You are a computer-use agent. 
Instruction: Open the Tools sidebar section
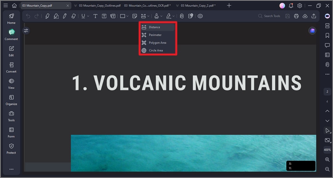[11, 116]
